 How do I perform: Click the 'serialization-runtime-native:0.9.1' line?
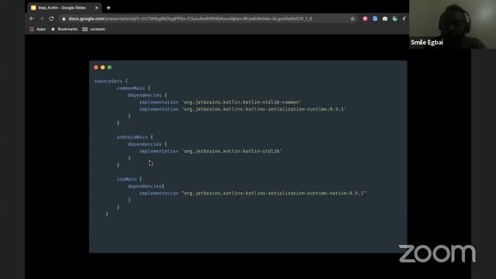(253, 193)
